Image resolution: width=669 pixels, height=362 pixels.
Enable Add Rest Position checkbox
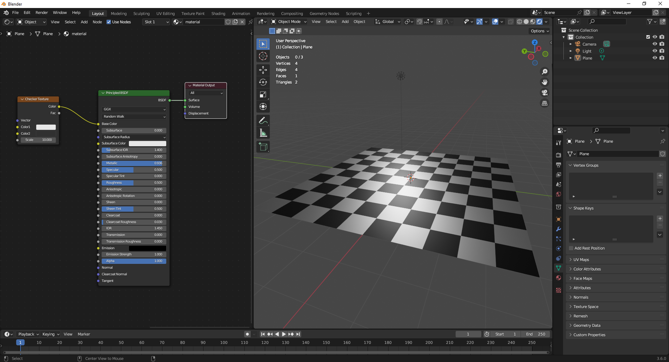pos(571,248)
